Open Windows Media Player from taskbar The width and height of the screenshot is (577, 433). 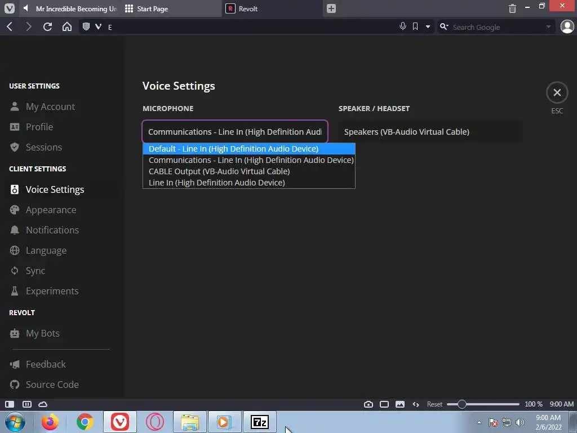tap(225, 422)
